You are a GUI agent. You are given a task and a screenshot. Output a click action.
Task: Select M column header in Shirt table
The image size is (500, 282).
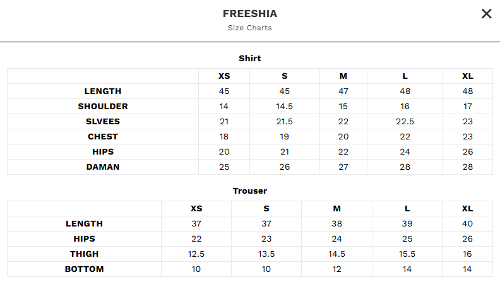point(343,76)
